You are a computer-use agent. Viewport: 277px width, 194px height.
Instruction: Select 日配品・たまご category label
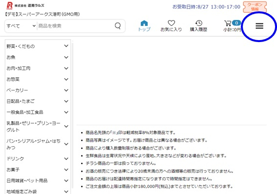click(x=21, y=101)
